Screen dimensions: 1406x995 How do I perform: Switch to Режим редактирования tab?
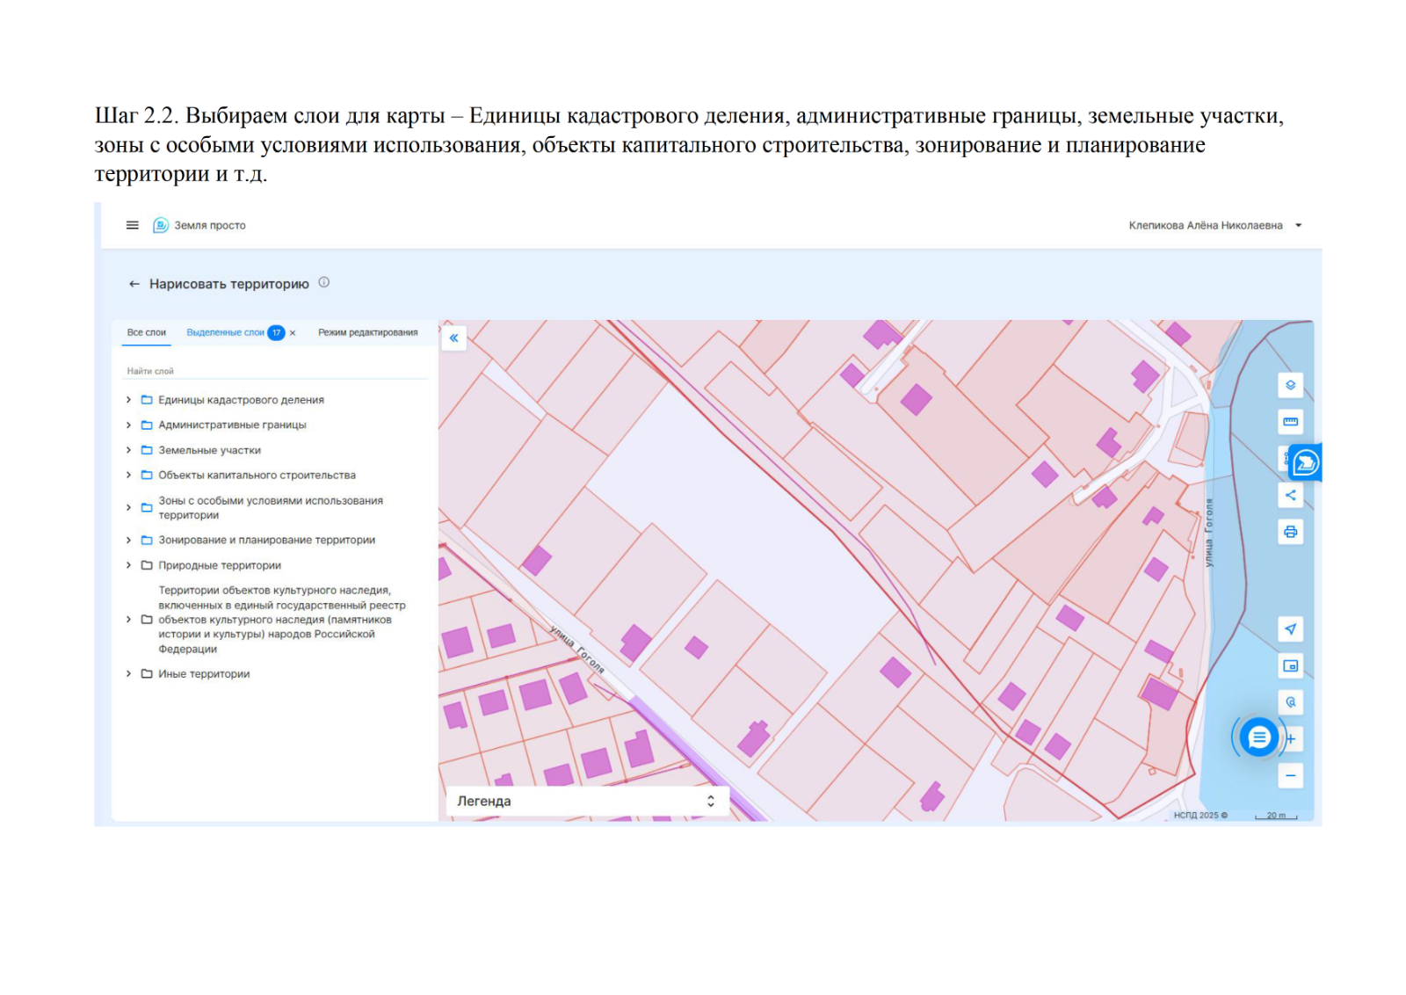pyautogui.click(x=367, y=332)
